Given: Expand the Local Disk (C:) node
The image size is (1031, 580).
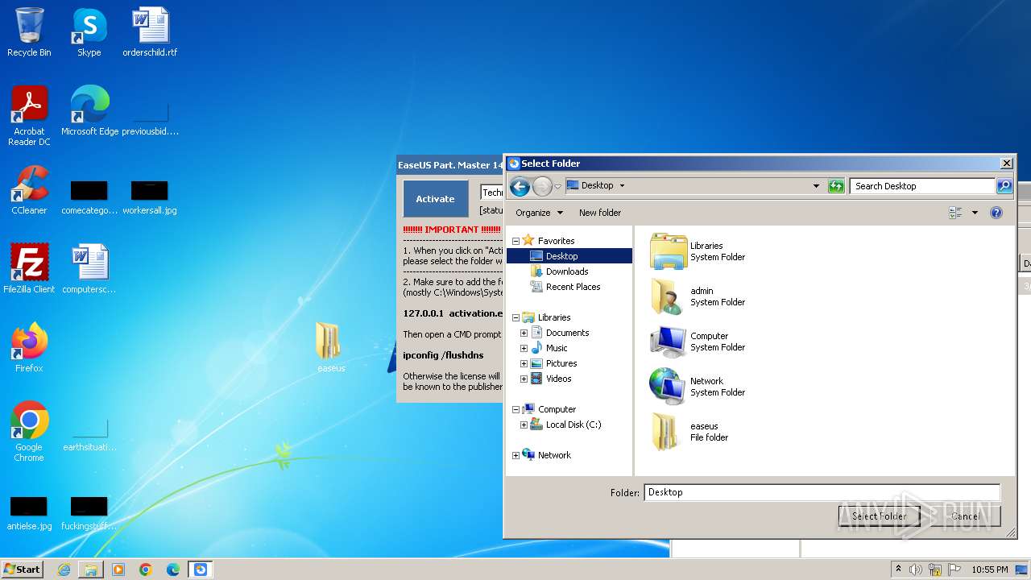Looking at the screenshot, I should pos(524,425).
